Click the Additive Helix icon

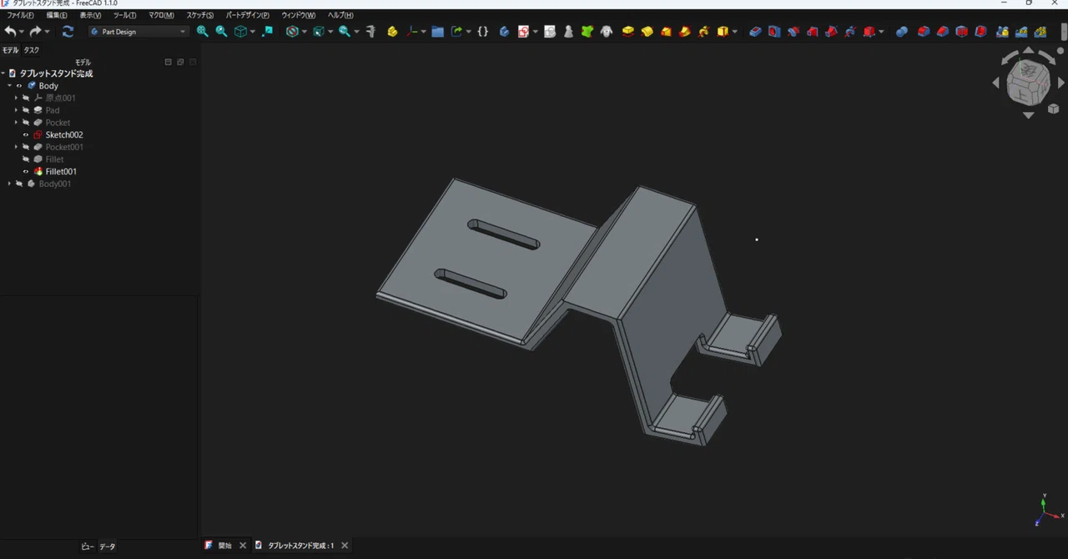pos(703,32)
